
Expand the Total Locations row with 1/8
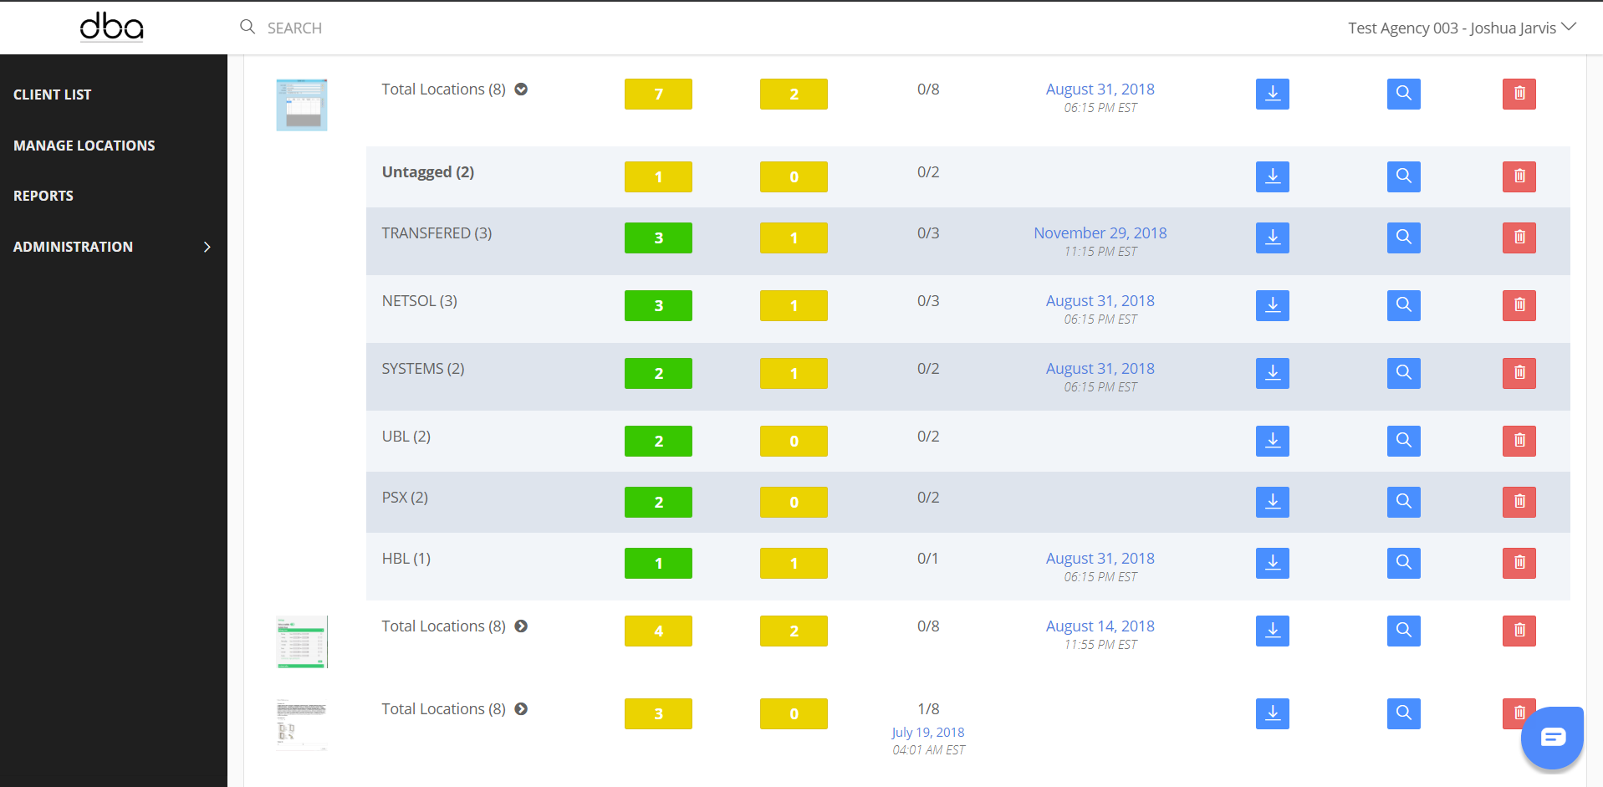click(x=521, y=709)
